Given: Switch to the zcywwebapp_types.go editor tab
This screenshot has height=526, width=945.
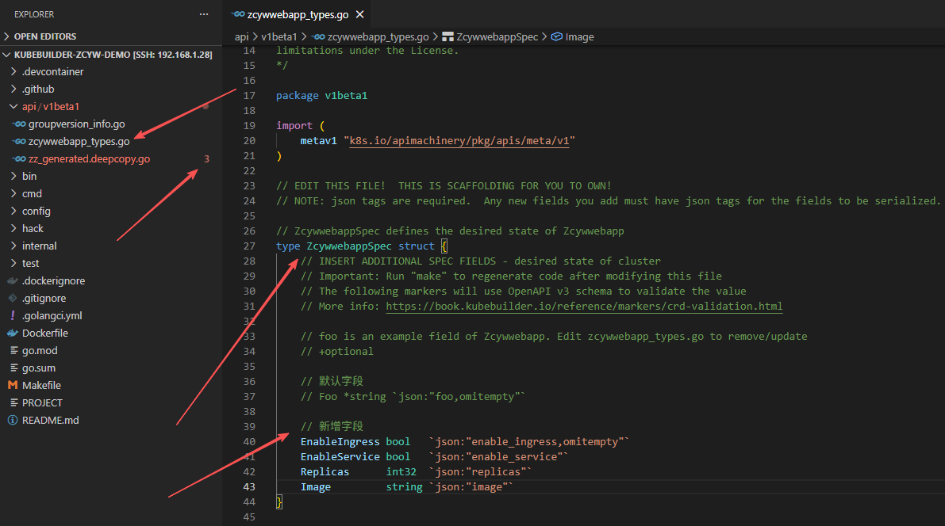Looking at the screenshot, I should 297,14.
